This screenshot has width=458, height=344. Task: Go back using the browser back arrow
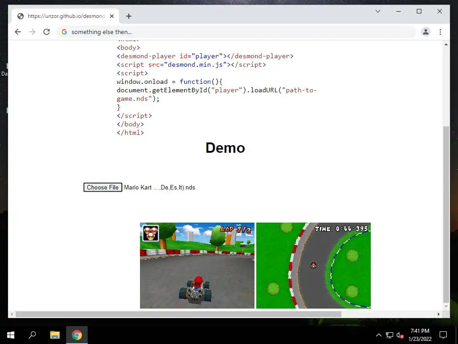click(18, 32)
